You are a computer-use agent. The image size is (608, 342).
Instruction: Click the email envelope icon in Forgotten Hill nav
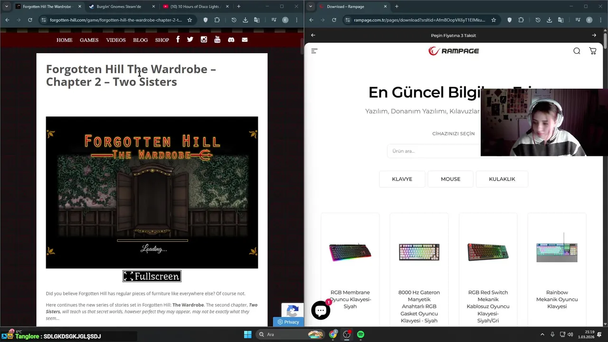245,40
